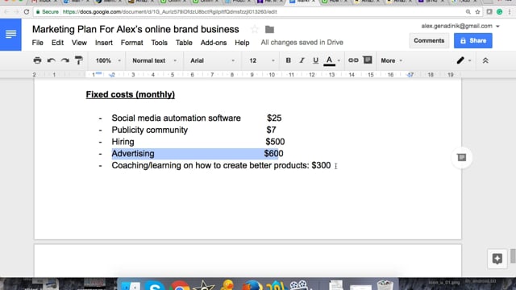Image resolution: width=516 pixels, height=290 pixels.
Task: Click the right margin marker on ruler
Action: pyautogui.click(x=410, y=75)
